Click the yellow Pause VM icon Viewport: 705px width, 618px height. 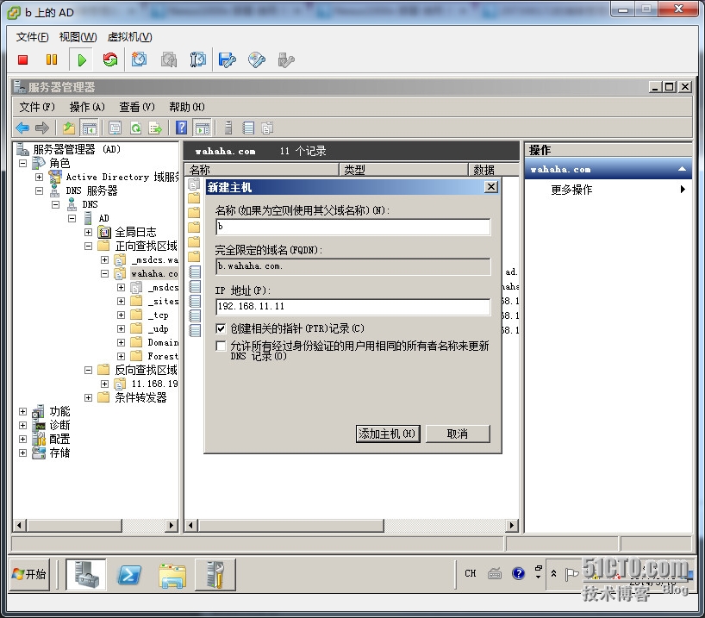pyautogui.click(x=52, y=59)
